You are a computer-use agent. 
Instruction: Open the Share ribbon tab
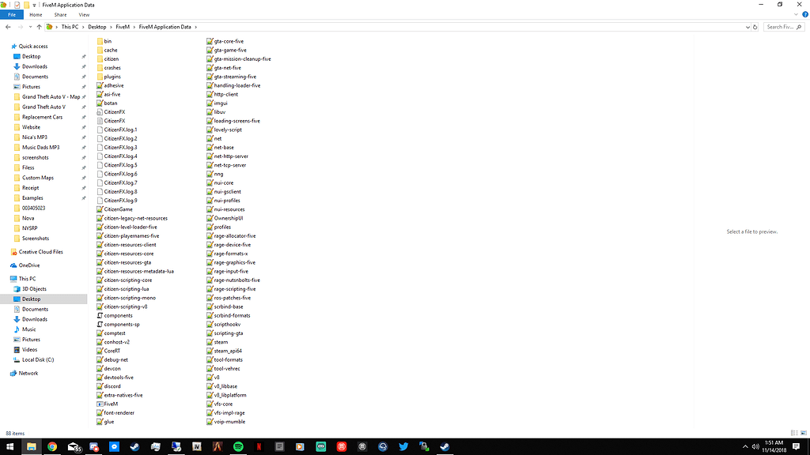tap(60, 14)
